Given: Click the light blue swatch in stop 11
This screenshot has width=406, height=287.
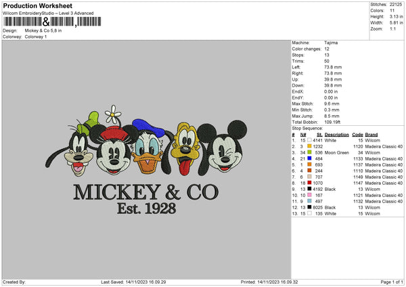Looking at the screenshot, I should pos(309,201).
